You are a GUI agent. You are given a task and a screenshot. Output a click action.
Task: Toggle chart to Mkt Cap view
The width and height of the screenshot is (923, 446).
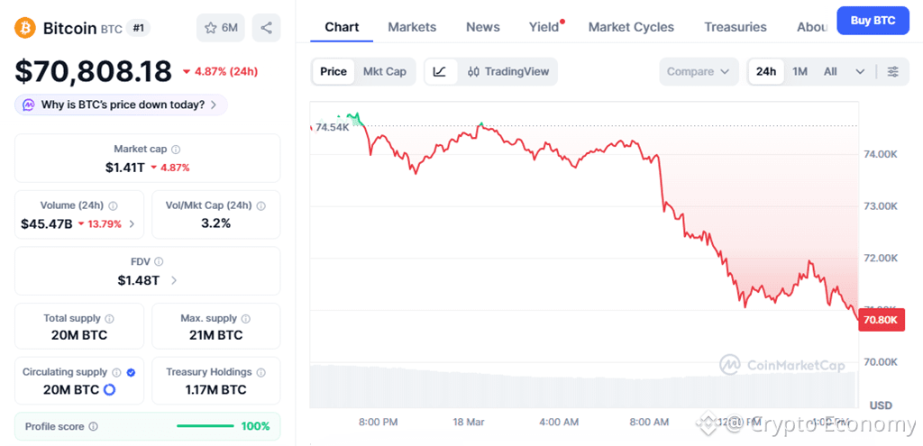(384, 71)
